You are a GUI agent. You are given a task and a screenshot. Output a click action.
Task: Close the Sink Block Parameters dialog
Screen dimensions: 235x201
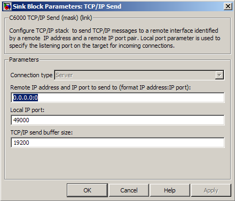pos(228,6)
